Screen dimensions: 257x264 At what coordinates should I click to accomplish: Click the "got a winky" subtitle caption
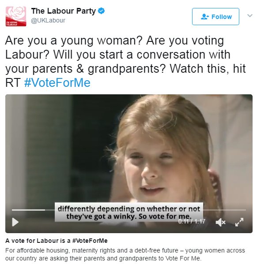[129, 212]
